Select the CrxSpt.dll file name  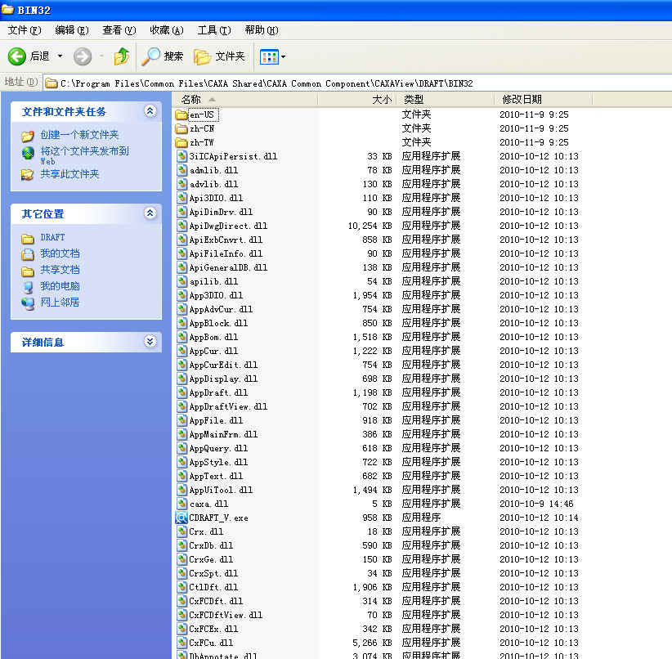click(214, 574)
